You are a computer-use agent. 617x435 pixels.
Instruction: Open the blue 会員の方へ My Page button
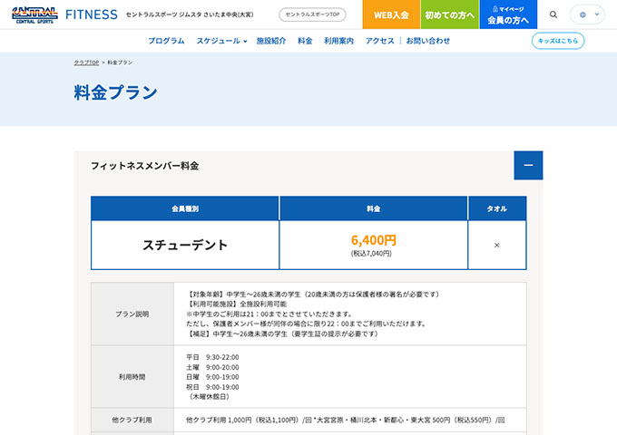(x=508, y=14)
